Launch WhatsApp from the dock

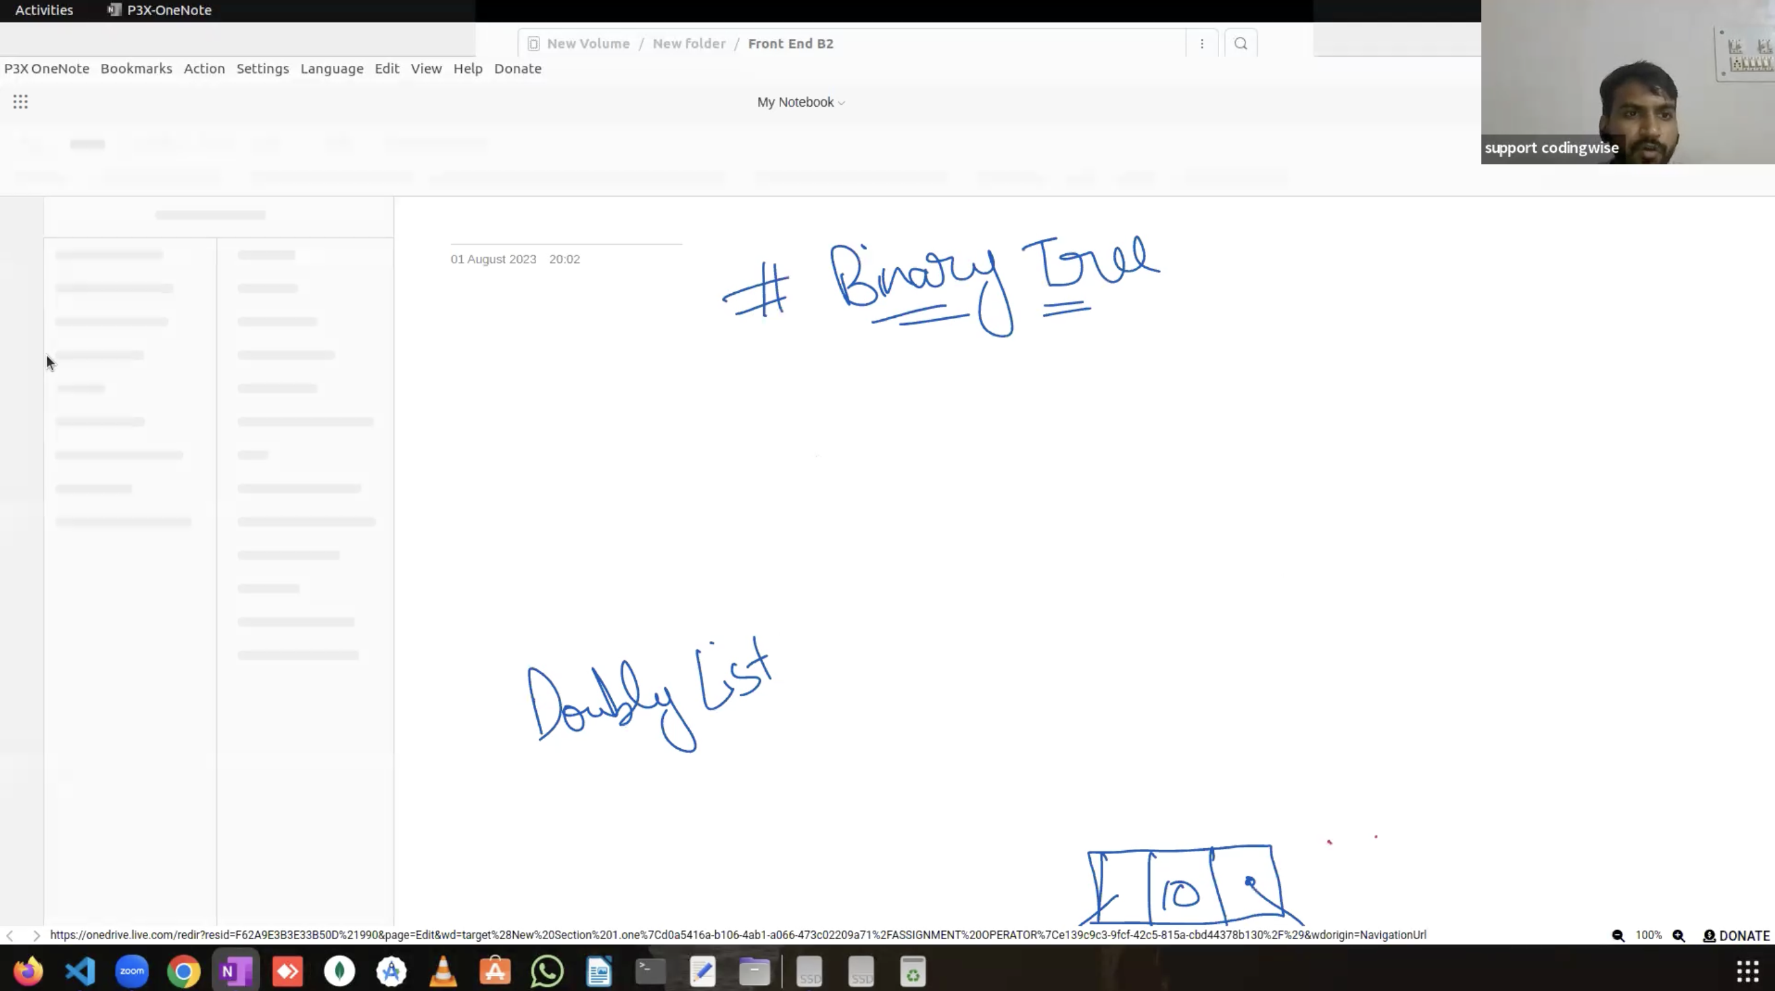click(547, 972)
